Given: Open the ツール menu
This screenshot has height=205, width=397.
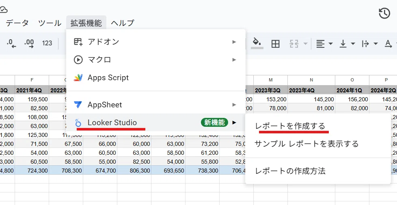Looking at the screenshot, I should click(50, 23).
